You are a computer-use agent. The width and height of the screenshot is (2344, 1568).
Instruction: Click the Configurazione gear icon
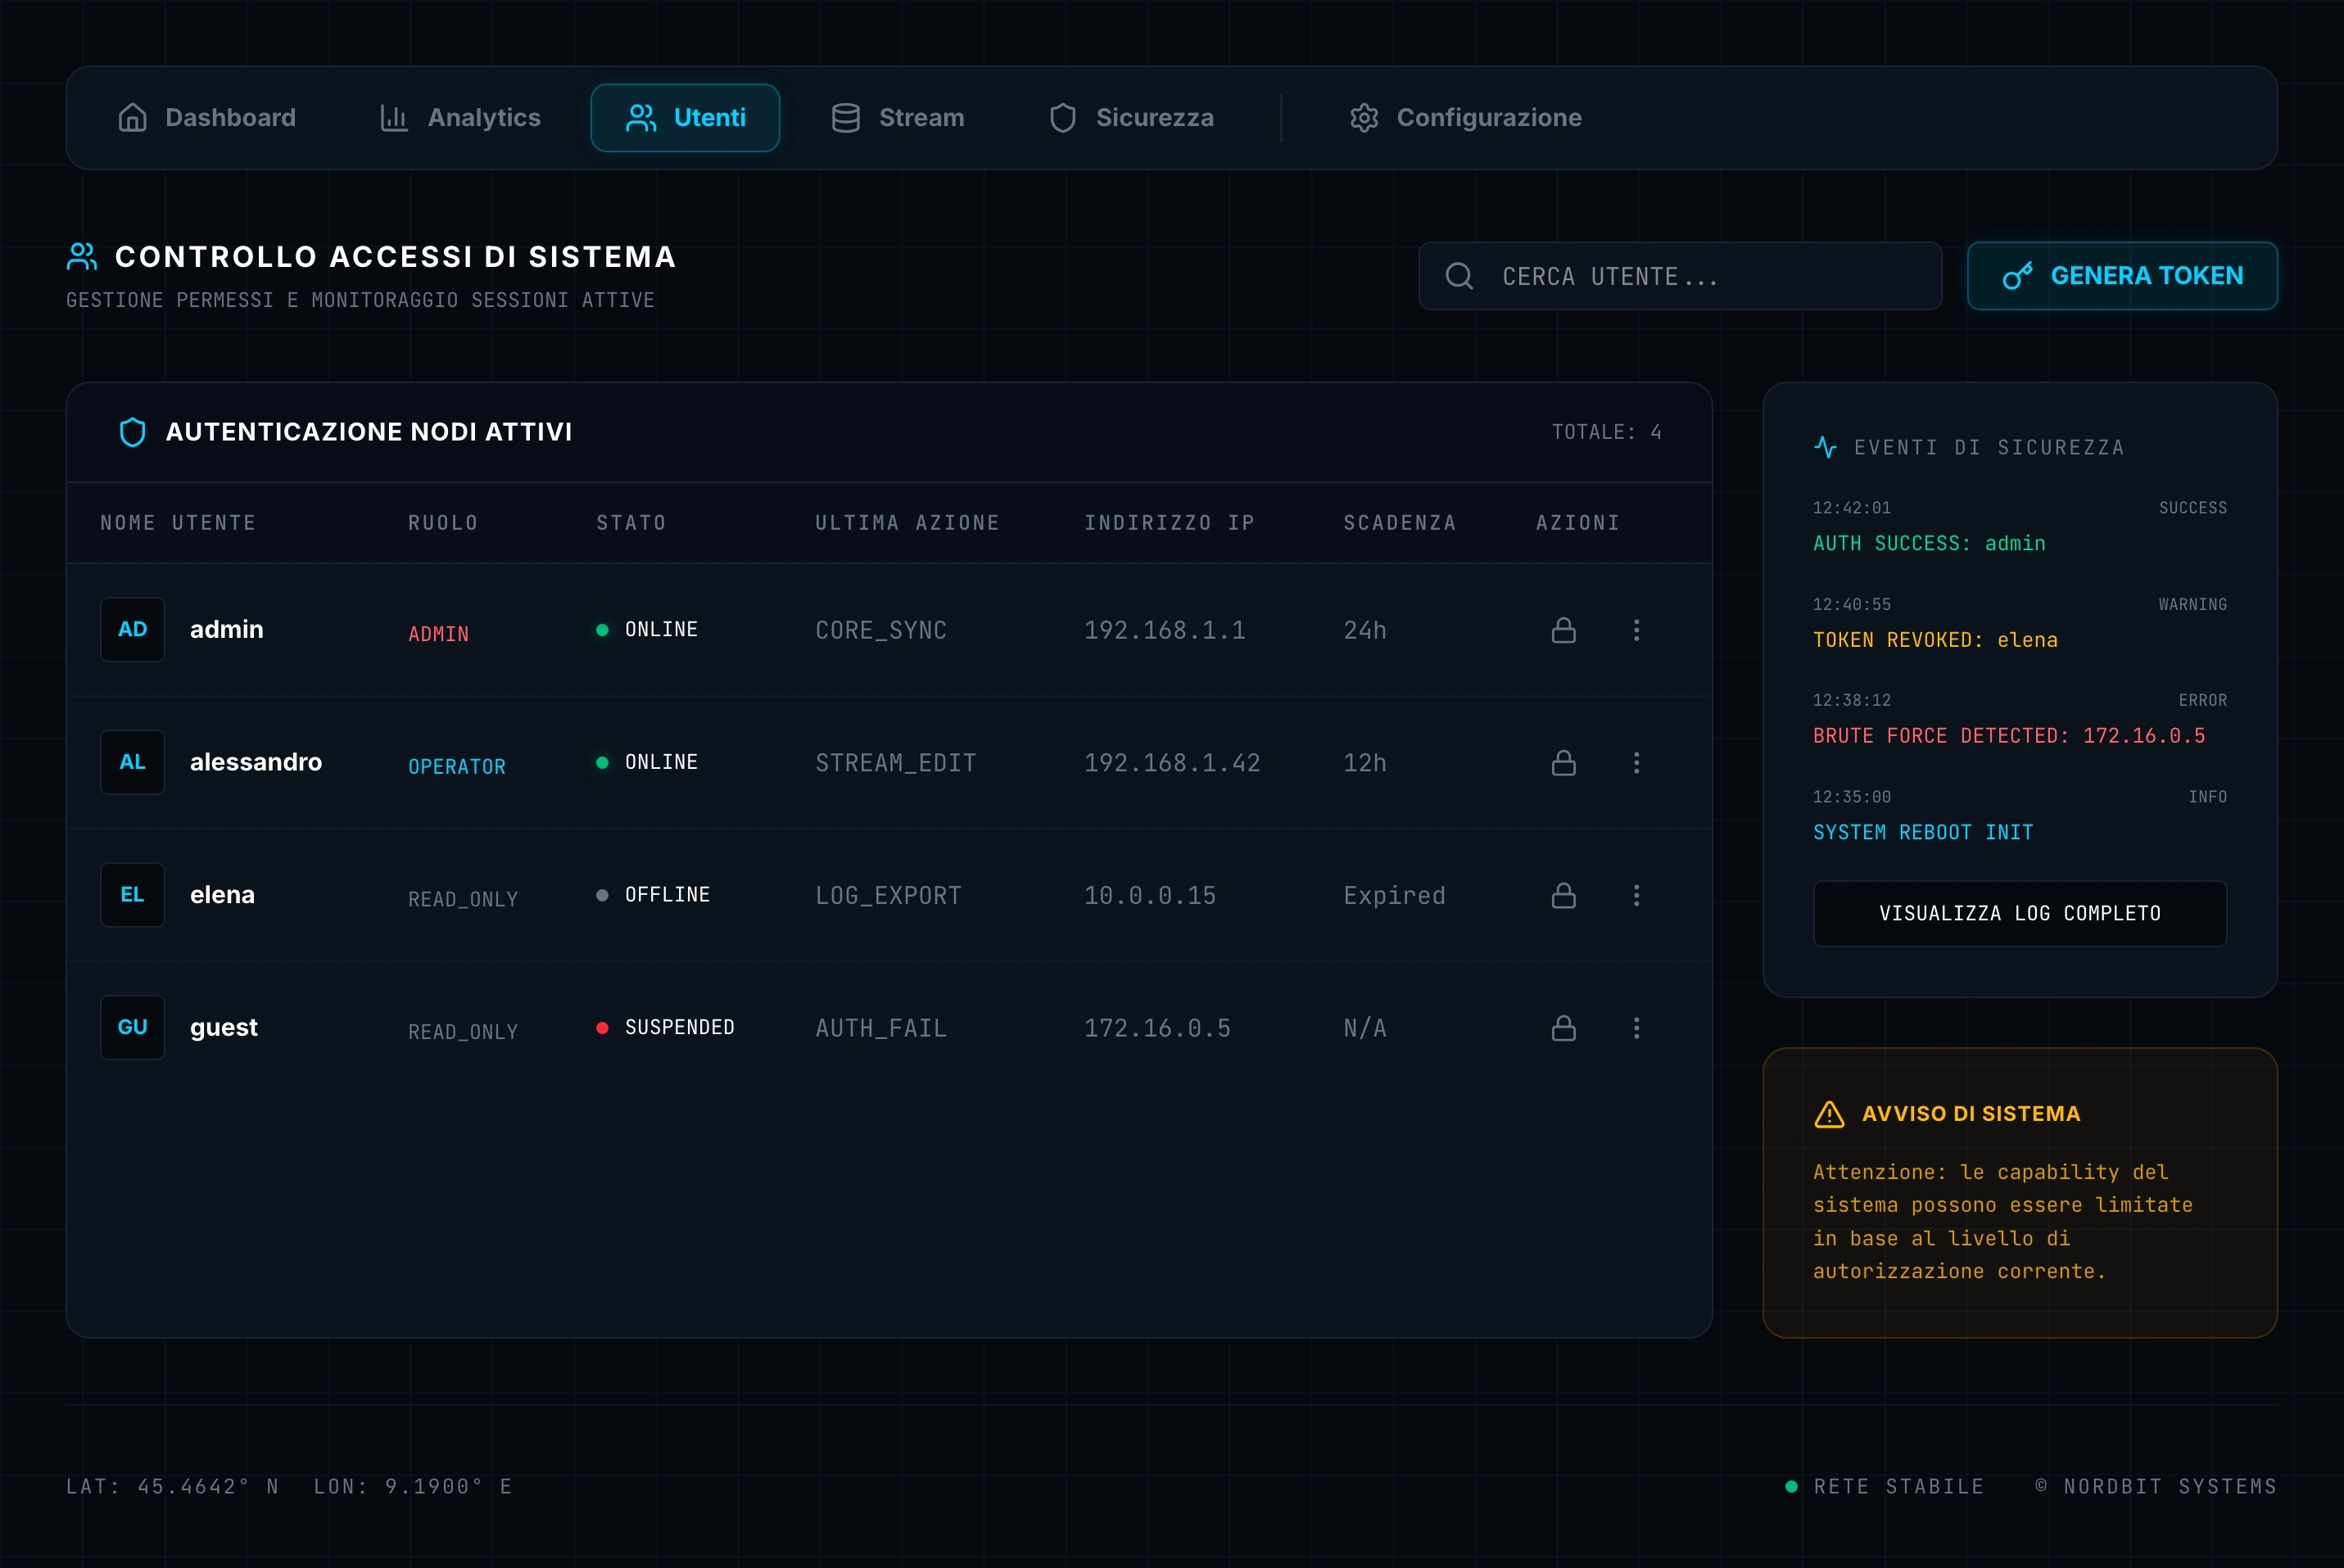point(1364,118)
